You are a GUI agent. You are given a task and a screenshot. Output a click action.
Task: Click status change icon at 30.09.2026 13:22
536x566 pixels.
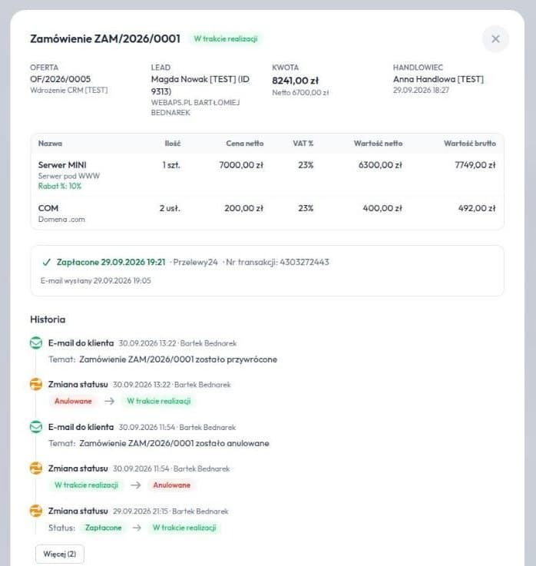click(36, 384)
